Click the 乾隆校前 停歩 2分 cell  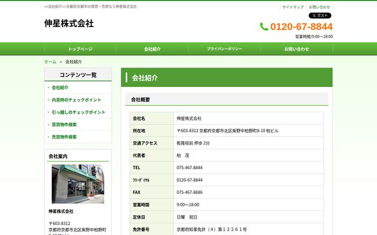pyautogui.click(x=249, y=143)
